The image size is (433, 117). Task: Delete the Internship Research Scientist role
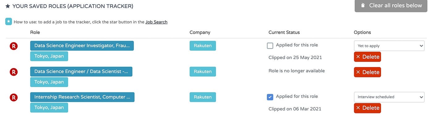(x=367, y=108)
